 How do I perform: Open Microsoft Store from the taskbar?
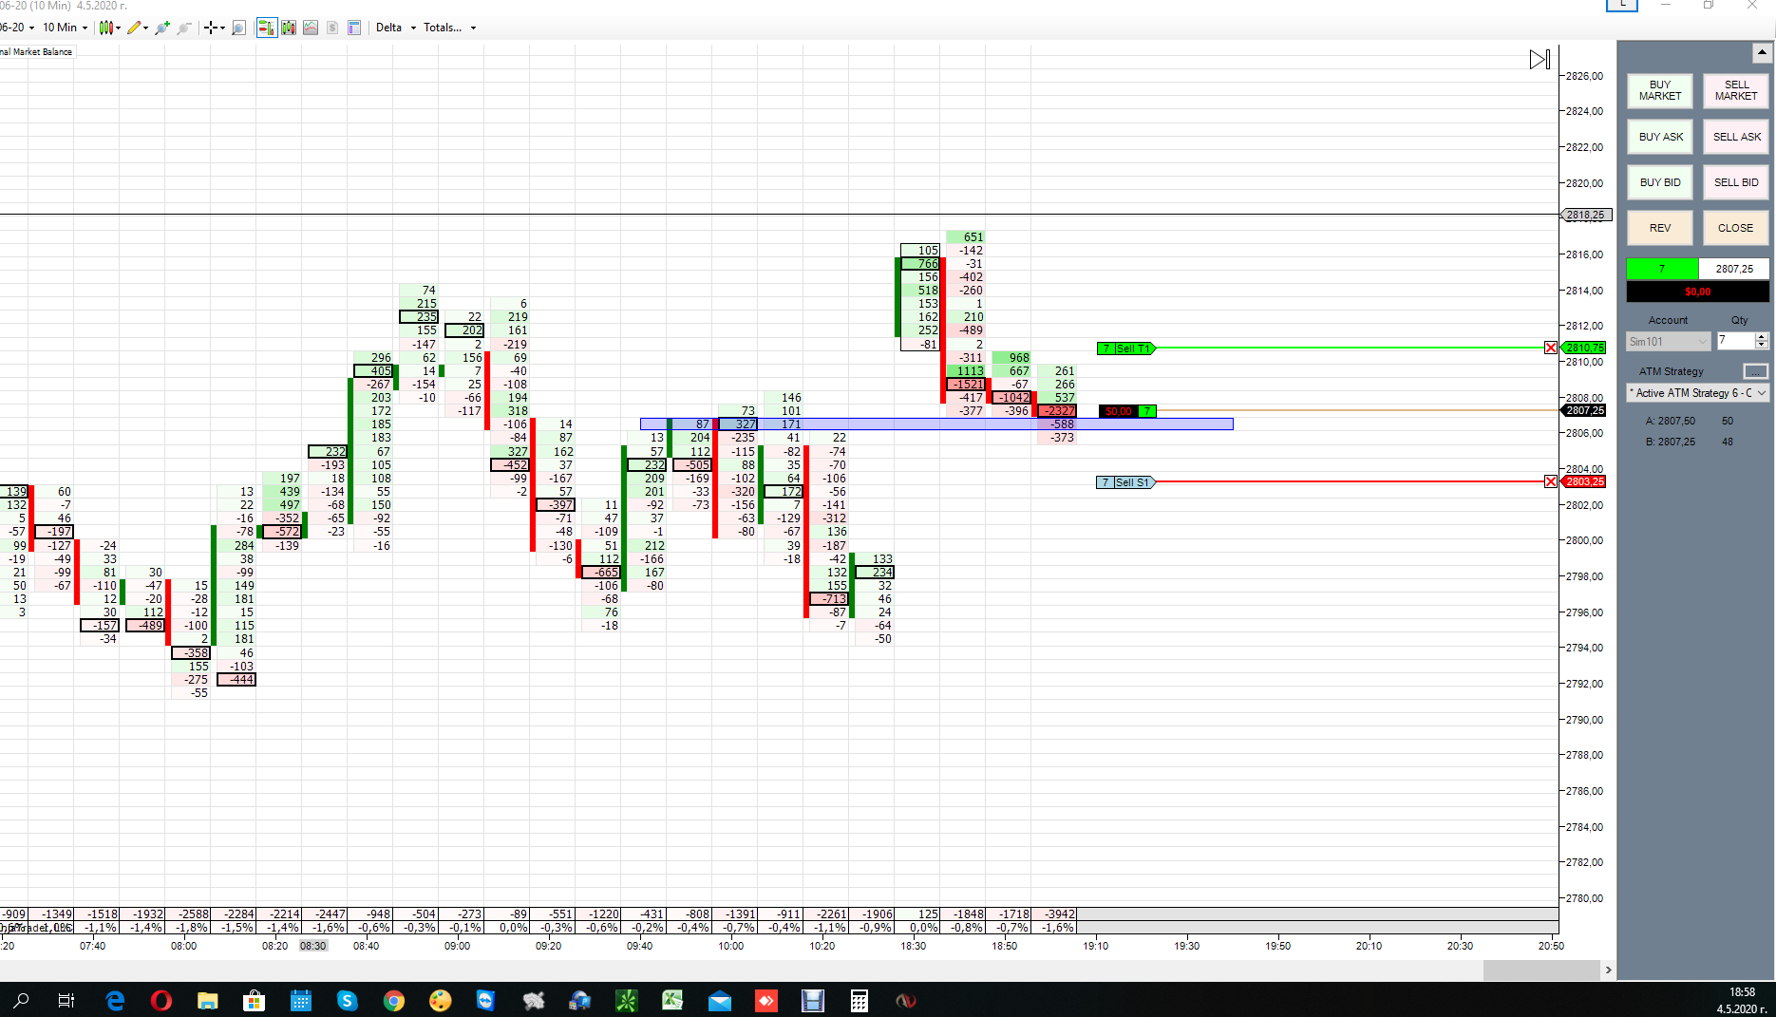pyautogui.click(x=254, y=1000)
